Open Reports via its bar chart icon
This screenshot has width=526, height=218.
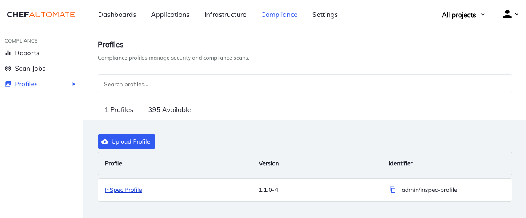pos(8,53)
